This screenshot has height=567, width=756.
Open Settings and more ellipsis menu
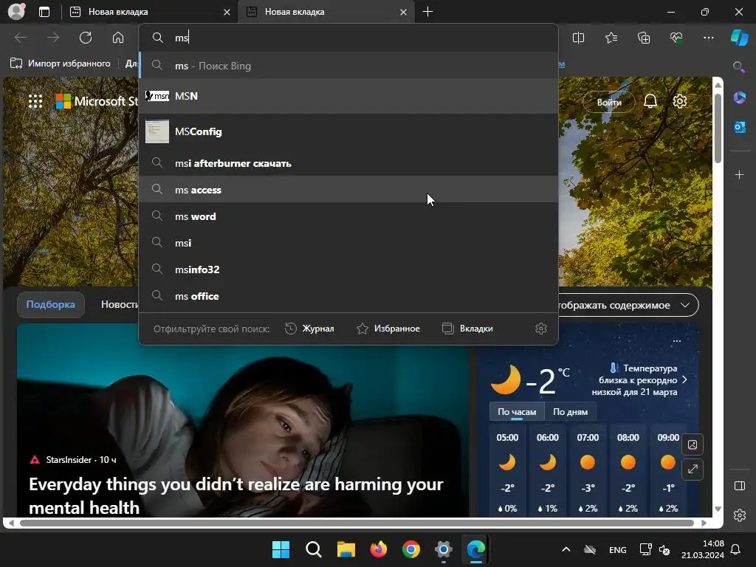(x=708, y=38)
